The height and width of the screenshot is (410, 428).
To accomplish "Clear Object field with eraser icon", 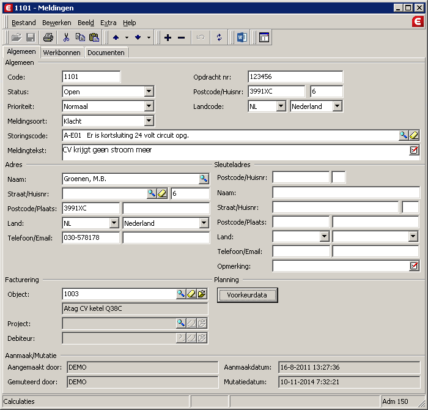I will coord(191,294).
